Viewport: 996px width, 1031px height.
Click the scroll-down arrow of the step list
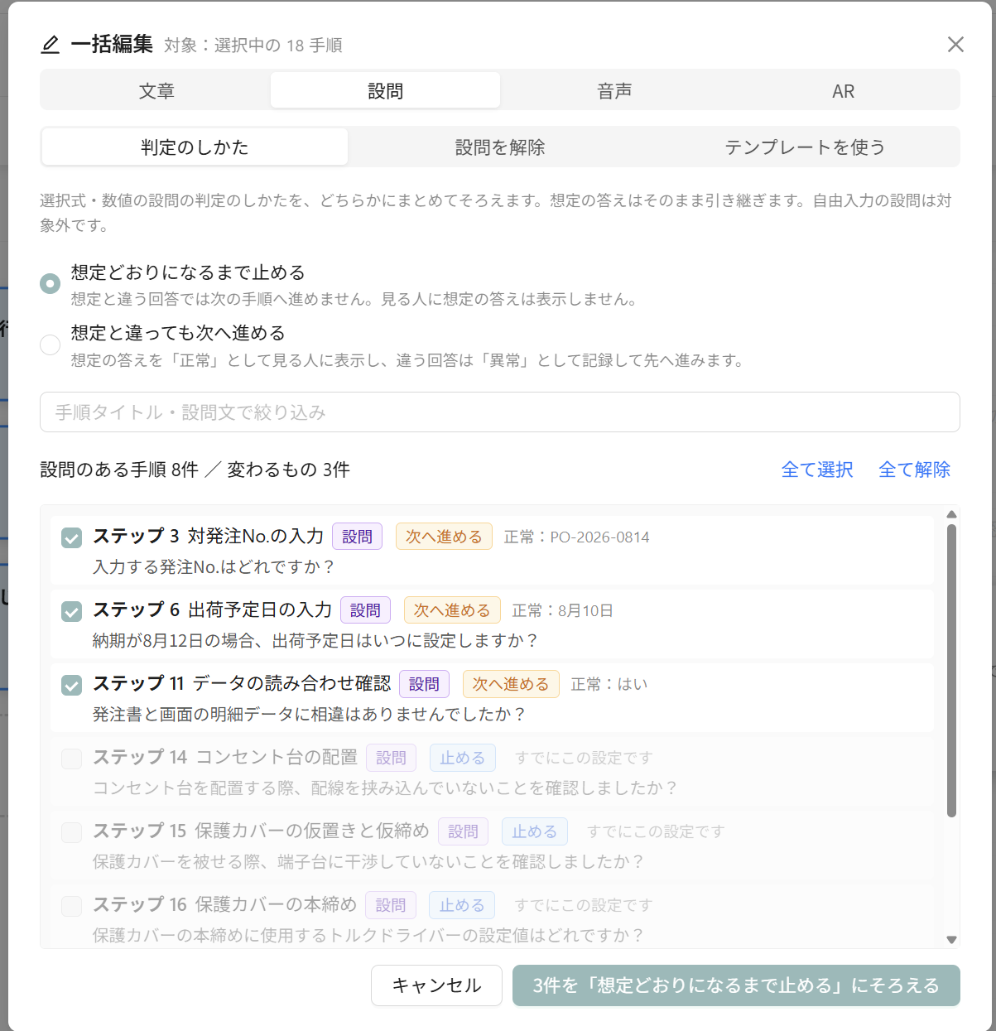pyautogui.click(x=951, y=939)
